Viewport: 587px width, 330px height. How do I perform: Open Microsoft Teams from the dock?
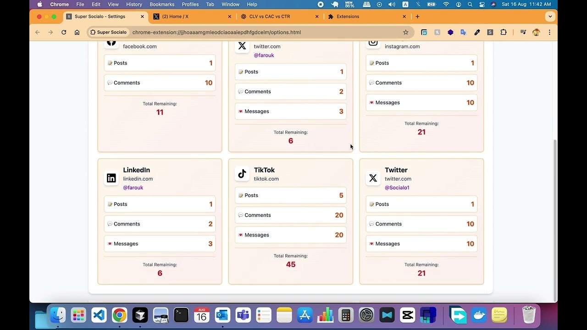click(243, 315)
